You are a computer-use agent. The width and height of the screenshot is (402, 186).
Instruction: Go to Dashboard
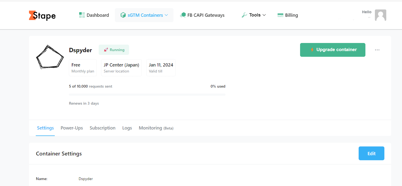click(94, 15)
